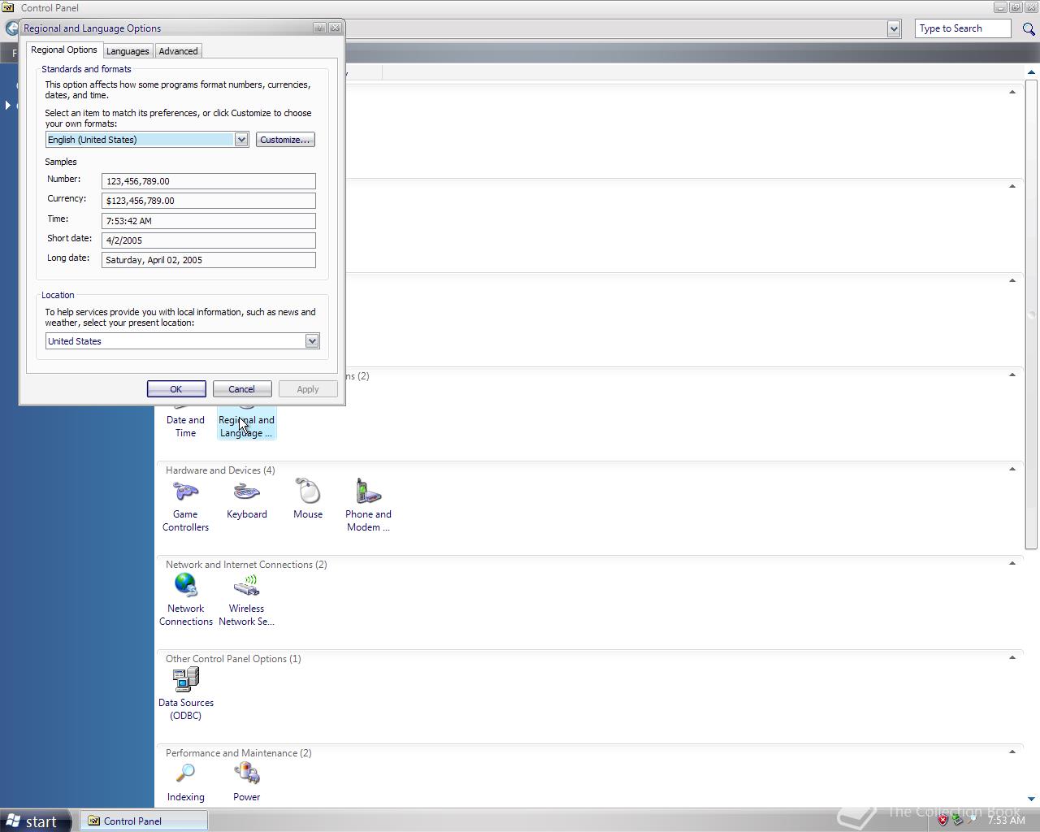Collapse the Performance and Maintenance group
The width and height of the screenshot is (1040, 832).
[1012, 752]
